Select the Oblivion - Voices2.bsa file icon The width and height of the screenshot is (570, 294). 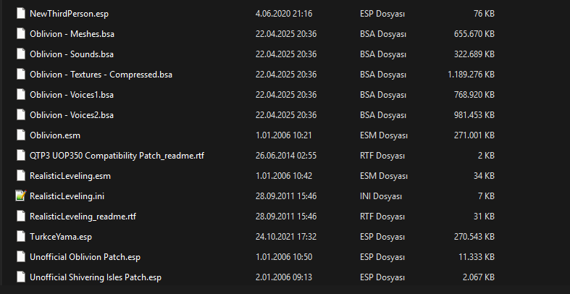click(21, 115)
